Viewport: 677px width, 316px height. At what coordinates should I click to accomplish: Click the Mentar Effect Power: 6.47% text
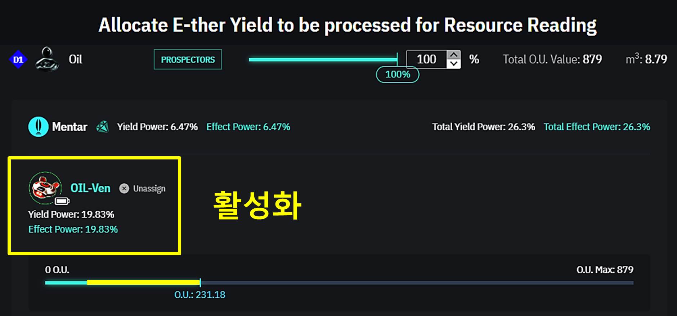[248, 127]
